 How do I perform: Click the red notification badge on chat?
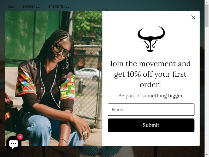[x=20, y=137]
